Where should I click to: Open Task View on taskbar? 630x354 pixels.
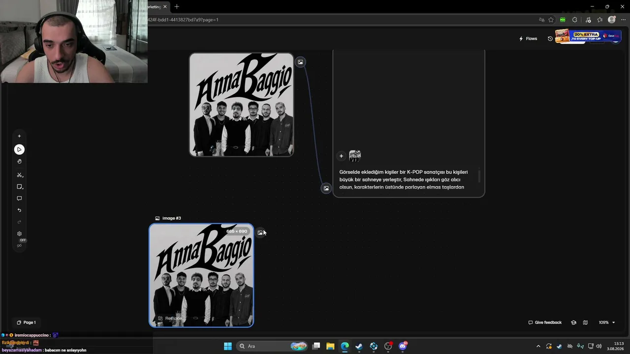click(316, 346)
